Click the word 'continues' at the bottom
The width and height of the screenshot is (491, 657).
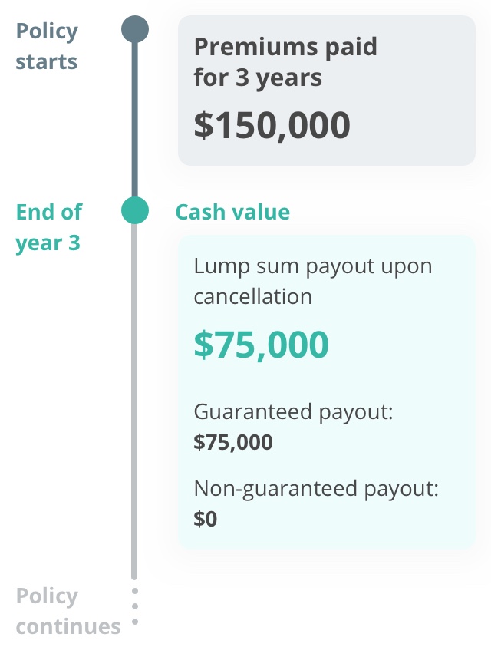tap(68, 626)
